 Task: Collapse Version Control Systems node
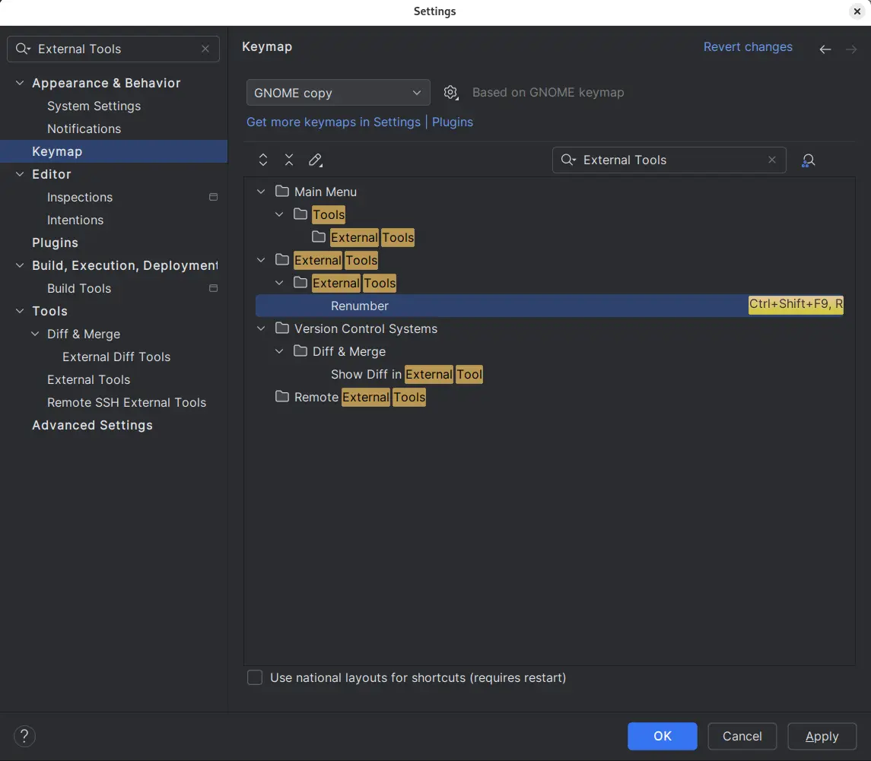click(262, 328)
